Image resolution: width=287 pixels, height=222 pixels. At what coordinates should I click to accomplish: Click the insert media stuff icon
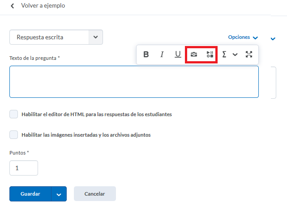tap(210, 54)
